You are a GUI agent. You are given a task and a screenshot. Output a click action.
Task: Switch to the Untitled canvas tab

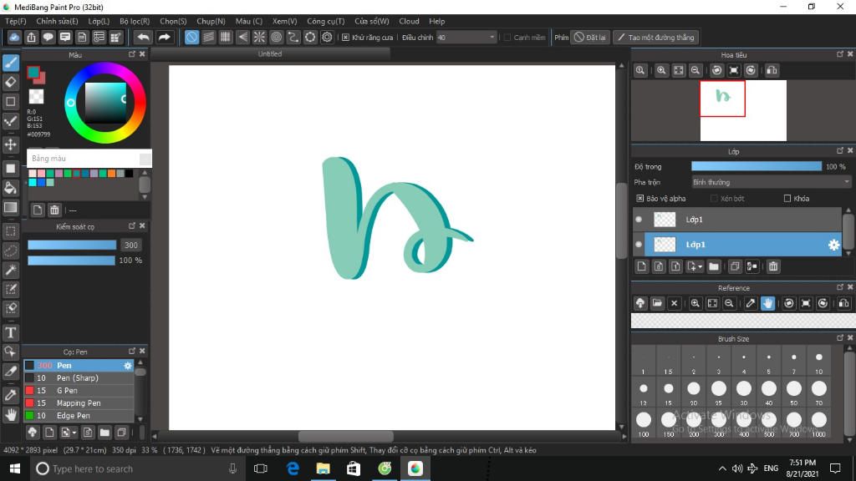point(270,54)
